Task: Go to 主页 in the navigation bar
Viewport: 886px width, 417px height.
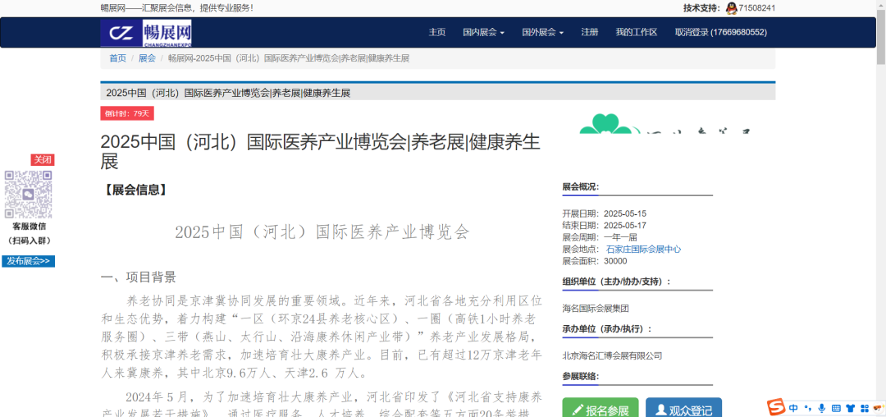Action: (436, 33)
